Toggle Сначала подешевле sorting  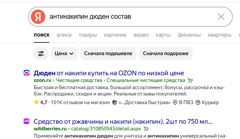[x=108, y=53]
